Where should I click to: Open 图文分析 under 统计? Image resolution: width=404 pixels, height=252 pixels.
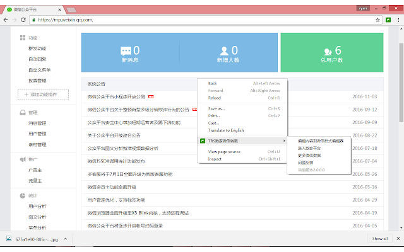point(37,217)
